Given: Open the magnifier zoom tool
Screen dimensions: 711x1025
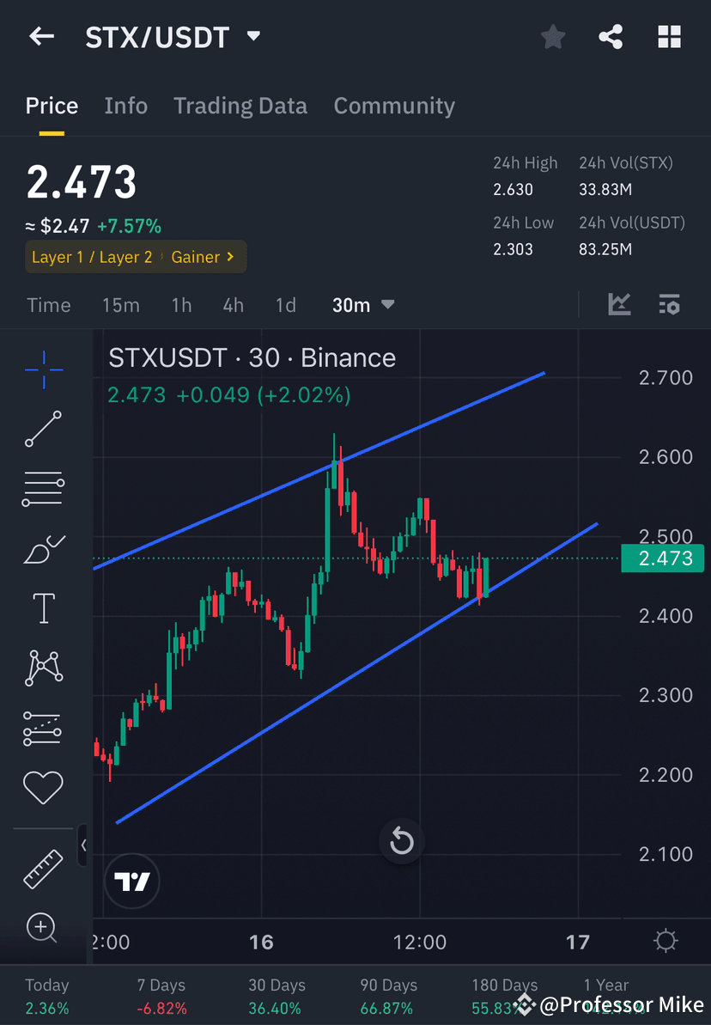Looking at the screenshot, I should (43, 928).
